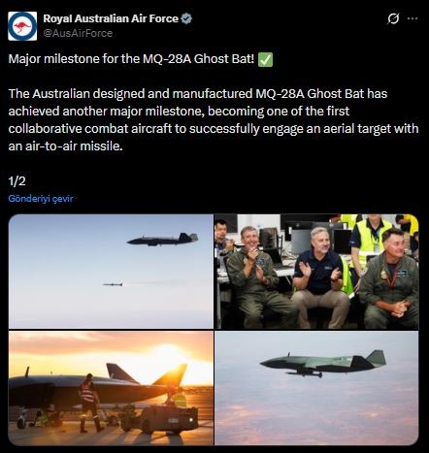Open the @AusAirForce handle link
This screenshot has width=429, height=453.
[x=78, y=33]
